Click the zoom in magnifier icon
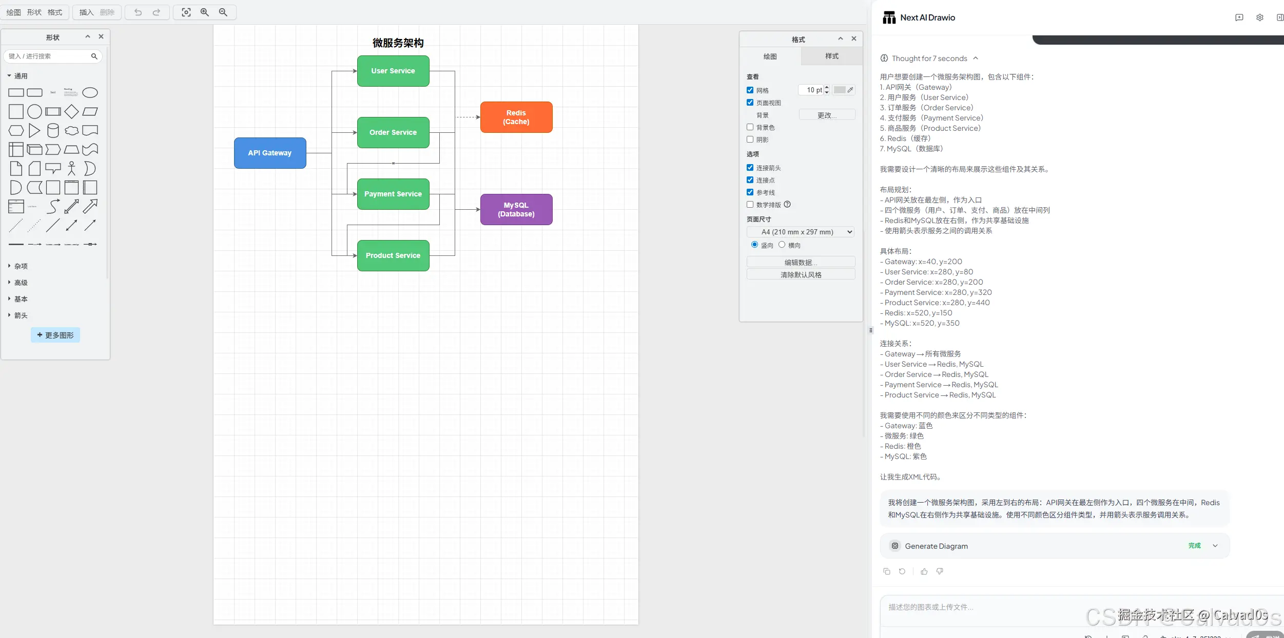Image resolution: width=1284 pixels, height=638 pixels. 205,12
